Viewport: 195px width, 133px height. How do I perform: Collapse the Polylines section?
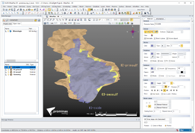pos(189,50)
